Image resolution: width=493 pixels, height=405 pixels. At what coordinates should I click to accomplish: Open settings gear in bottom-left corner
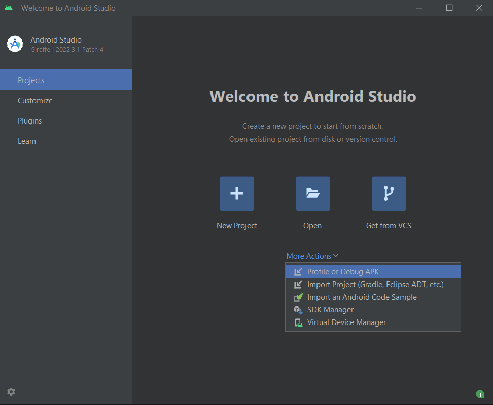click(x=11, y=392)
